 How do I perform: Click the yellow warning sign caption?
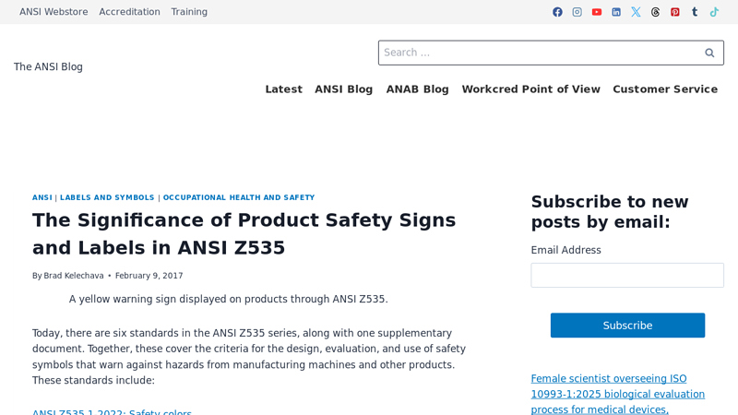click(x=228, y=299)
